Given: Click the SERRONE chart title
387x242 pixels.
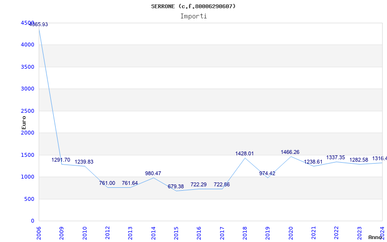Looking at the screenshot, I should pos(193,6).
